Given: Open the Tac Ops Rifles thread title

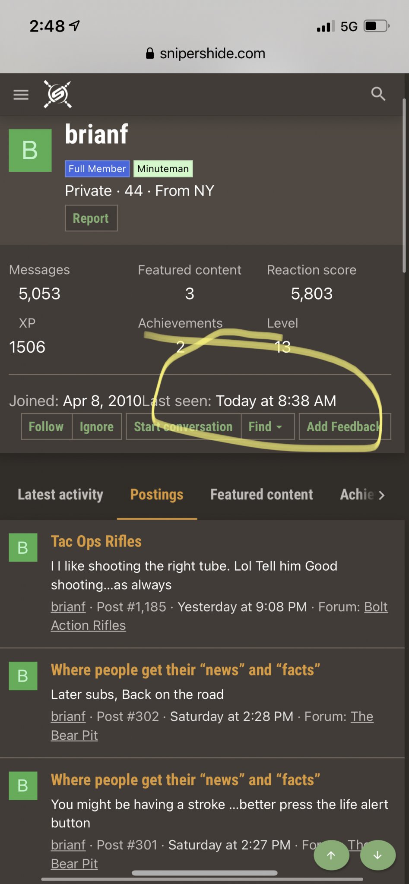Looking at the screenshot, I should (x=96, y=541).
